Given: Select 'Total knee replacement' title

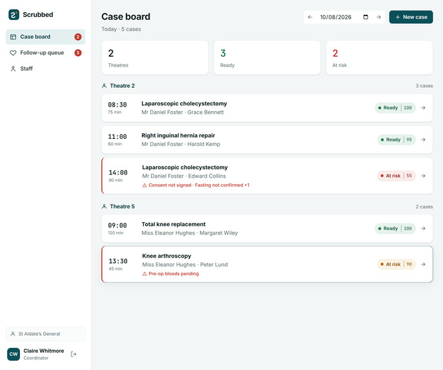Looking at the screenshot, I should tap(173, 224).
